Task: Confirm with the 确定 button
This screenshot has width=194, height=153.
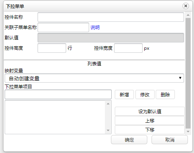Action: (x=129, y=140)
